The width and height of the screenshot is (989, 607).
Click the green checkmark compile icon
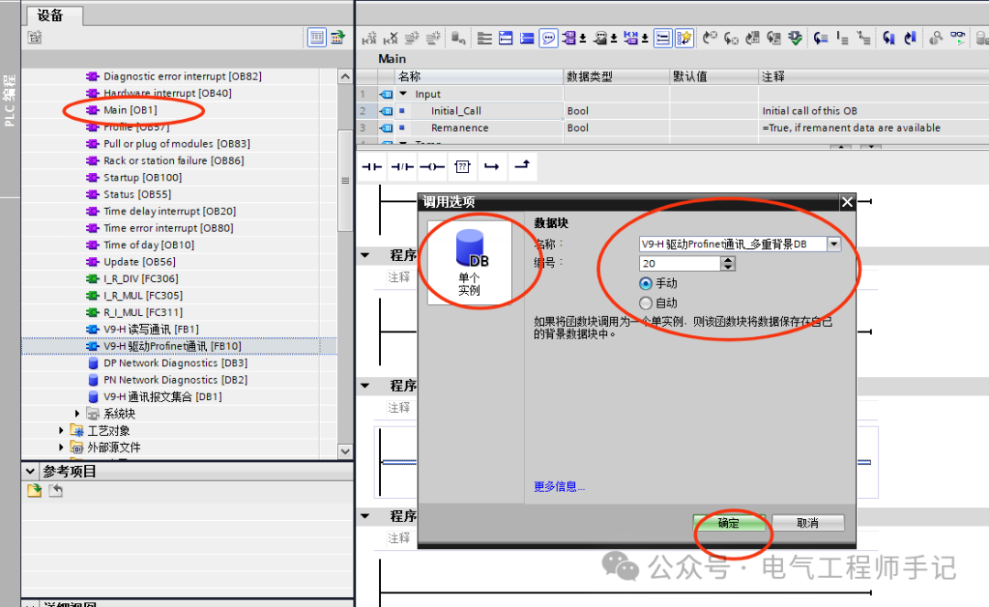(x=796, y=38)
